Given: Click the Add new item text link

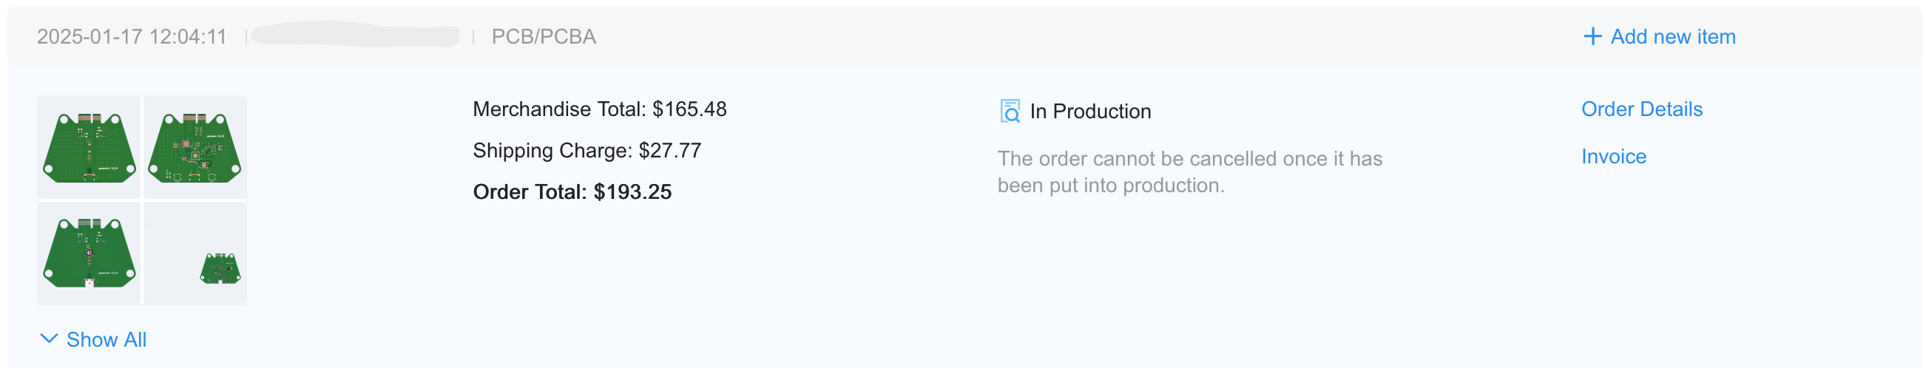Looking at the screenshot, I should click(1672, 36).
